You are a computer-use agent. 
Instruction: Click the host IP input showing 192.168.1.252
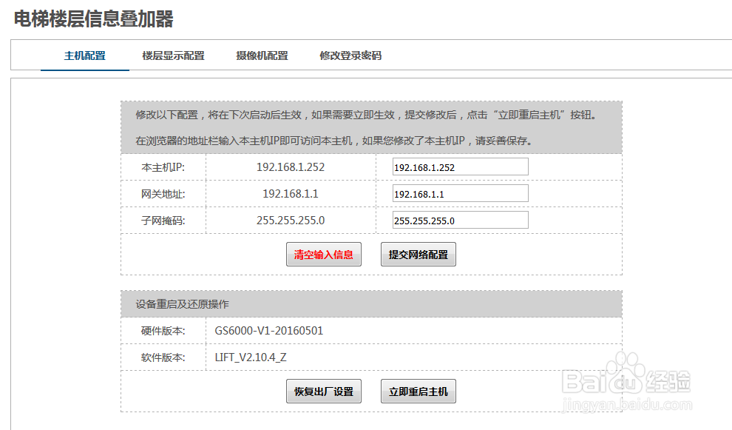[x=460, y=167]
